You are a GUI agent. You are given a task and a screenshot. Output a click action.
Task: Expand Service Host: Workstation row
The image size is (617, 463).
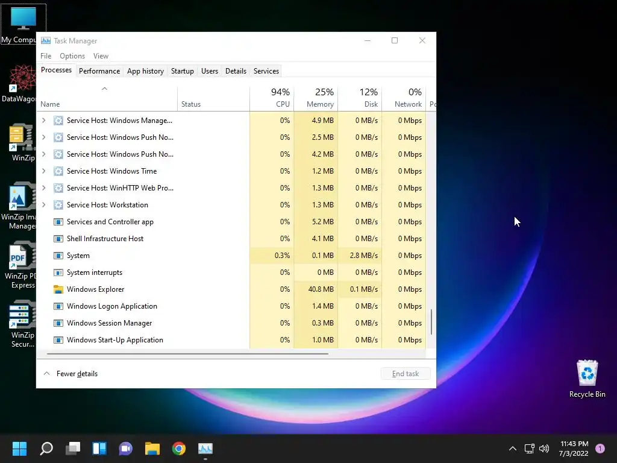[43, 205]
